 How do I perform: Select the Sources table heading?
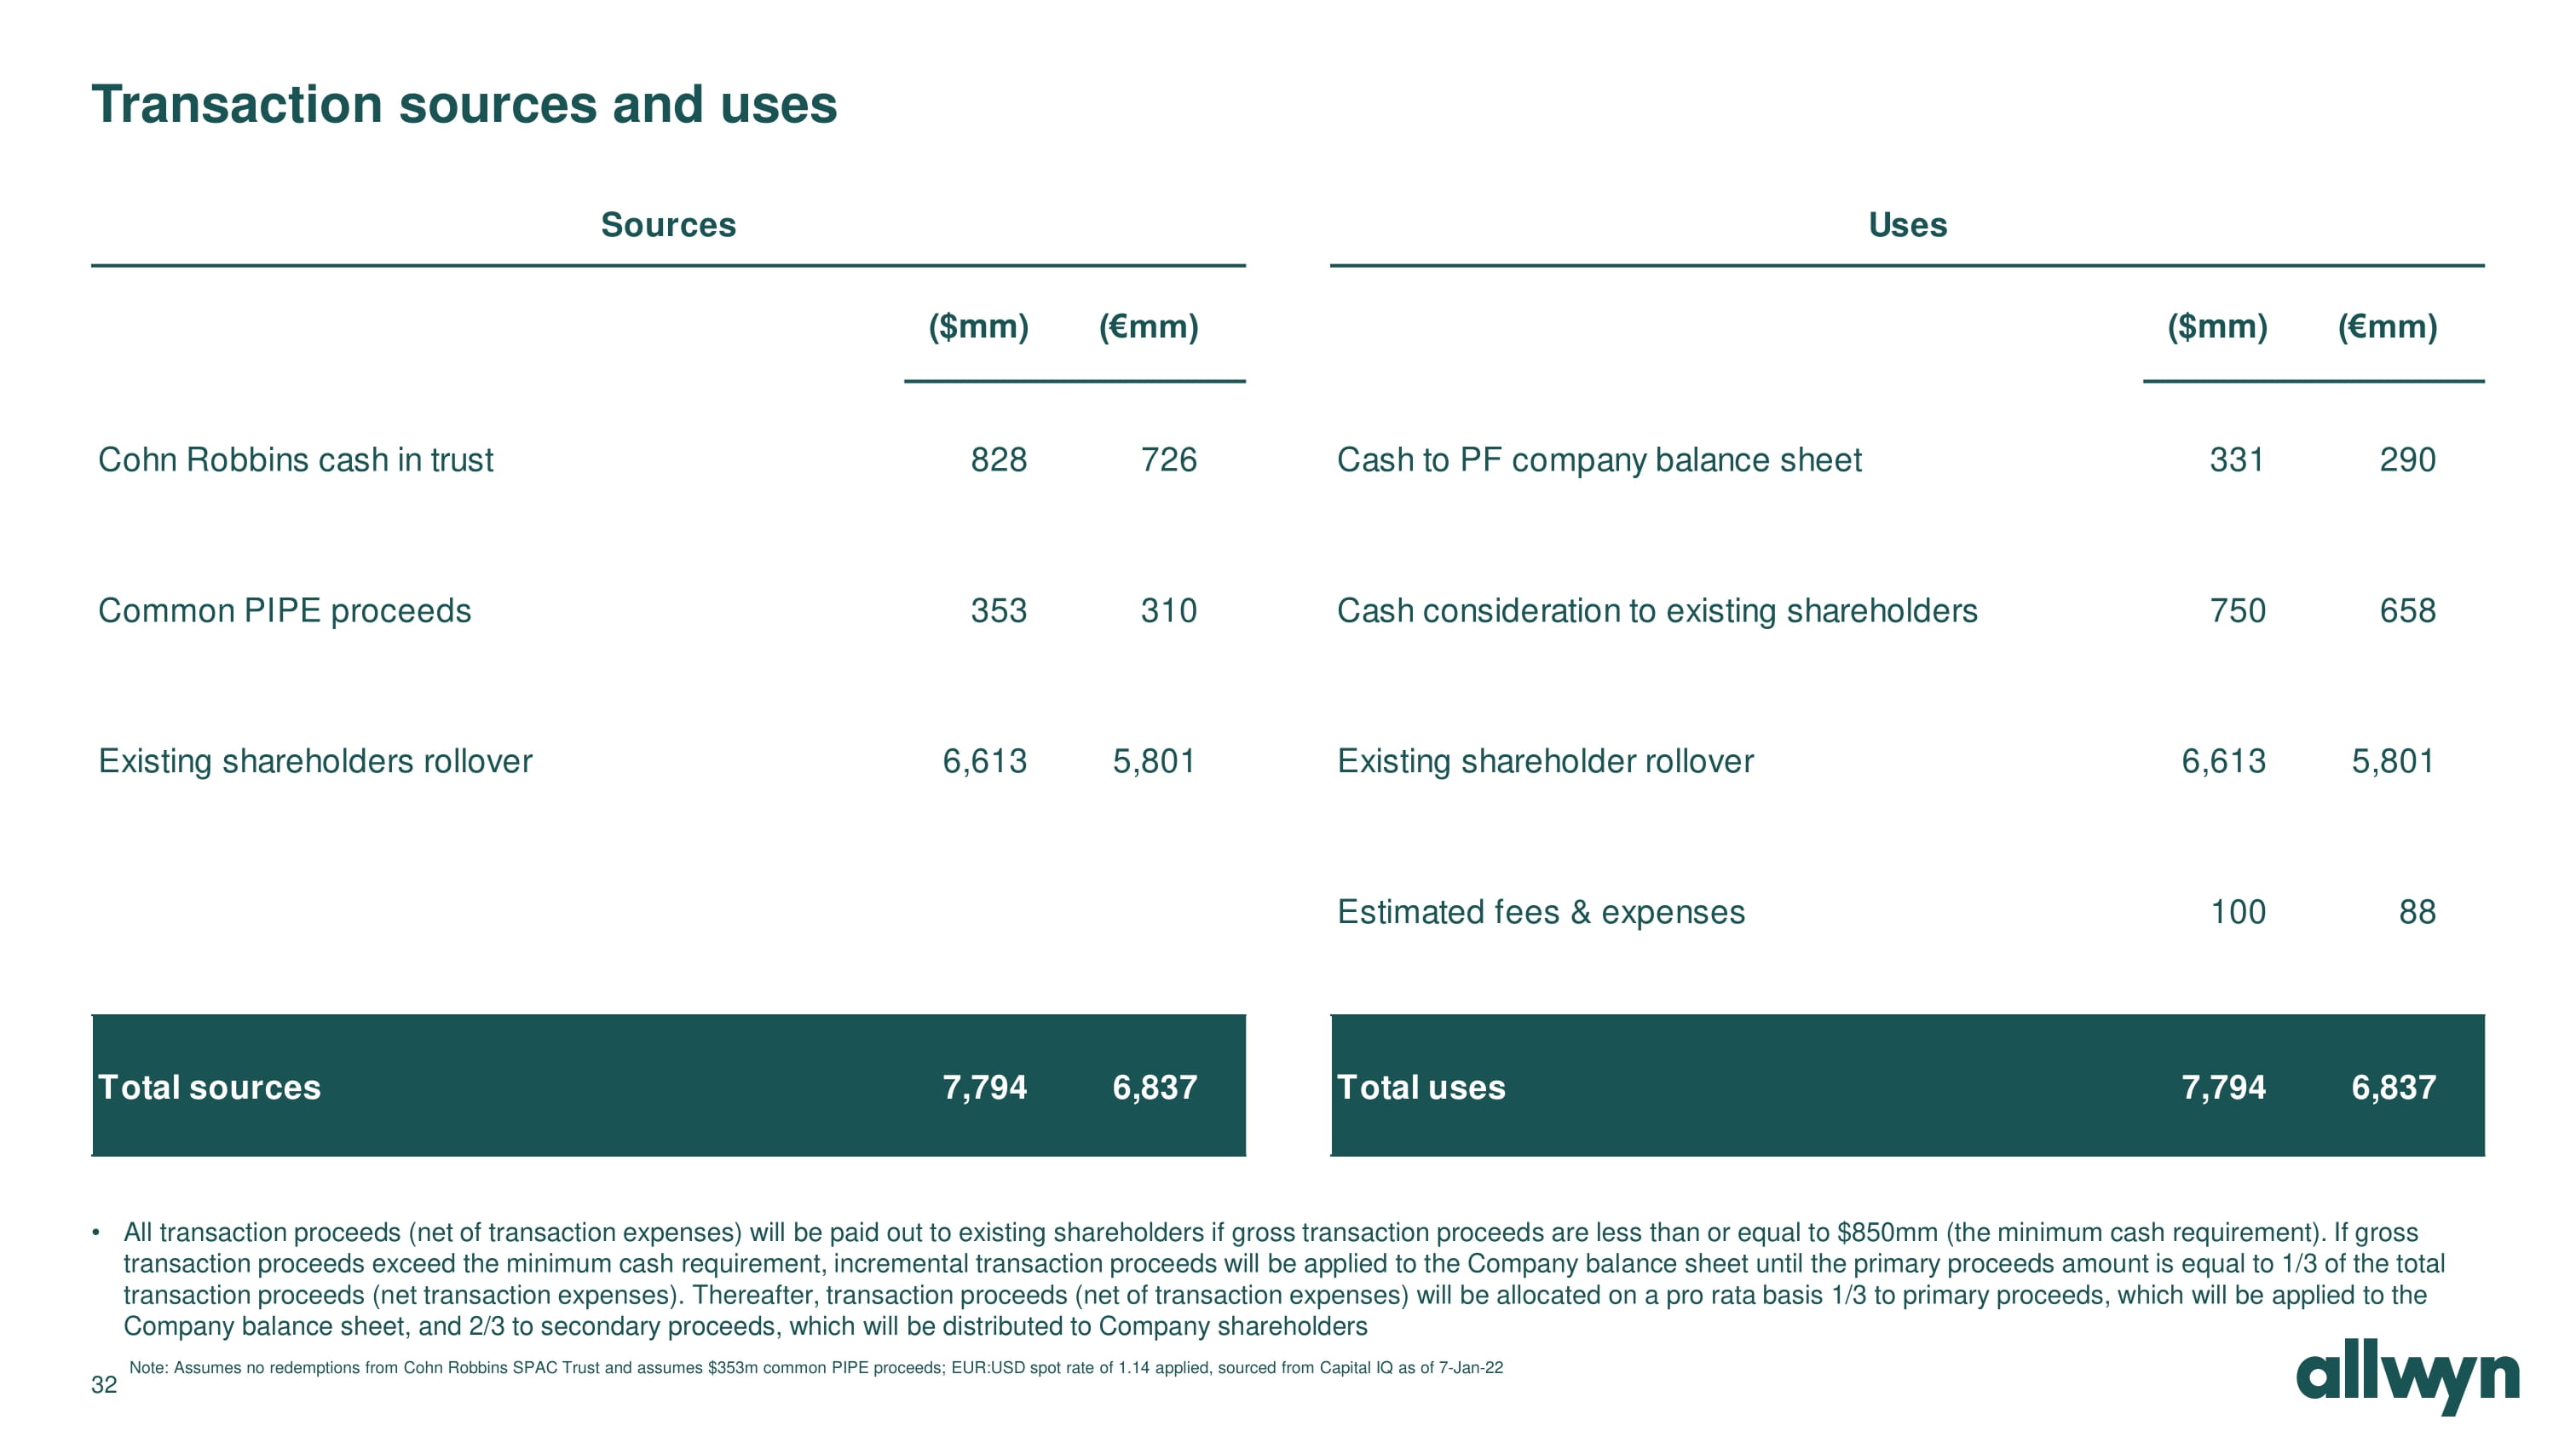point(668,225)
